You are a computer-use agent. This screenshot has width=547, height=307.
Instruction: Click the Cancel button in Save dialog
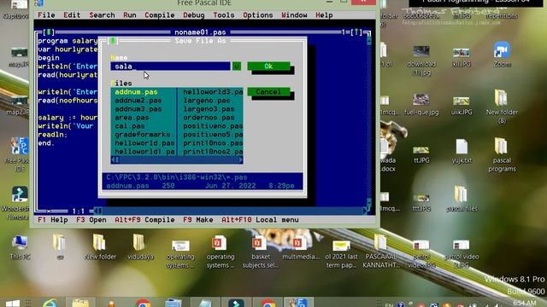tap(268, 92)
